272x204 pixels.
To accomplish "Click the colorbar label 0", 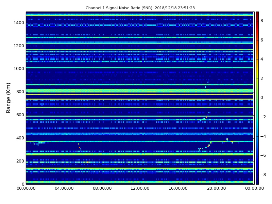I will 262,98.
